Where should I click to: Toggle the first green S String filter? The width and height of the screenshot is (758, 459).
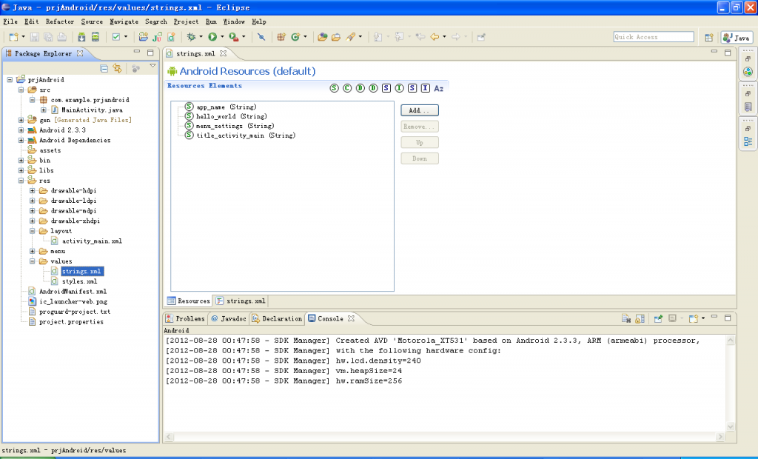click(334, 88)
